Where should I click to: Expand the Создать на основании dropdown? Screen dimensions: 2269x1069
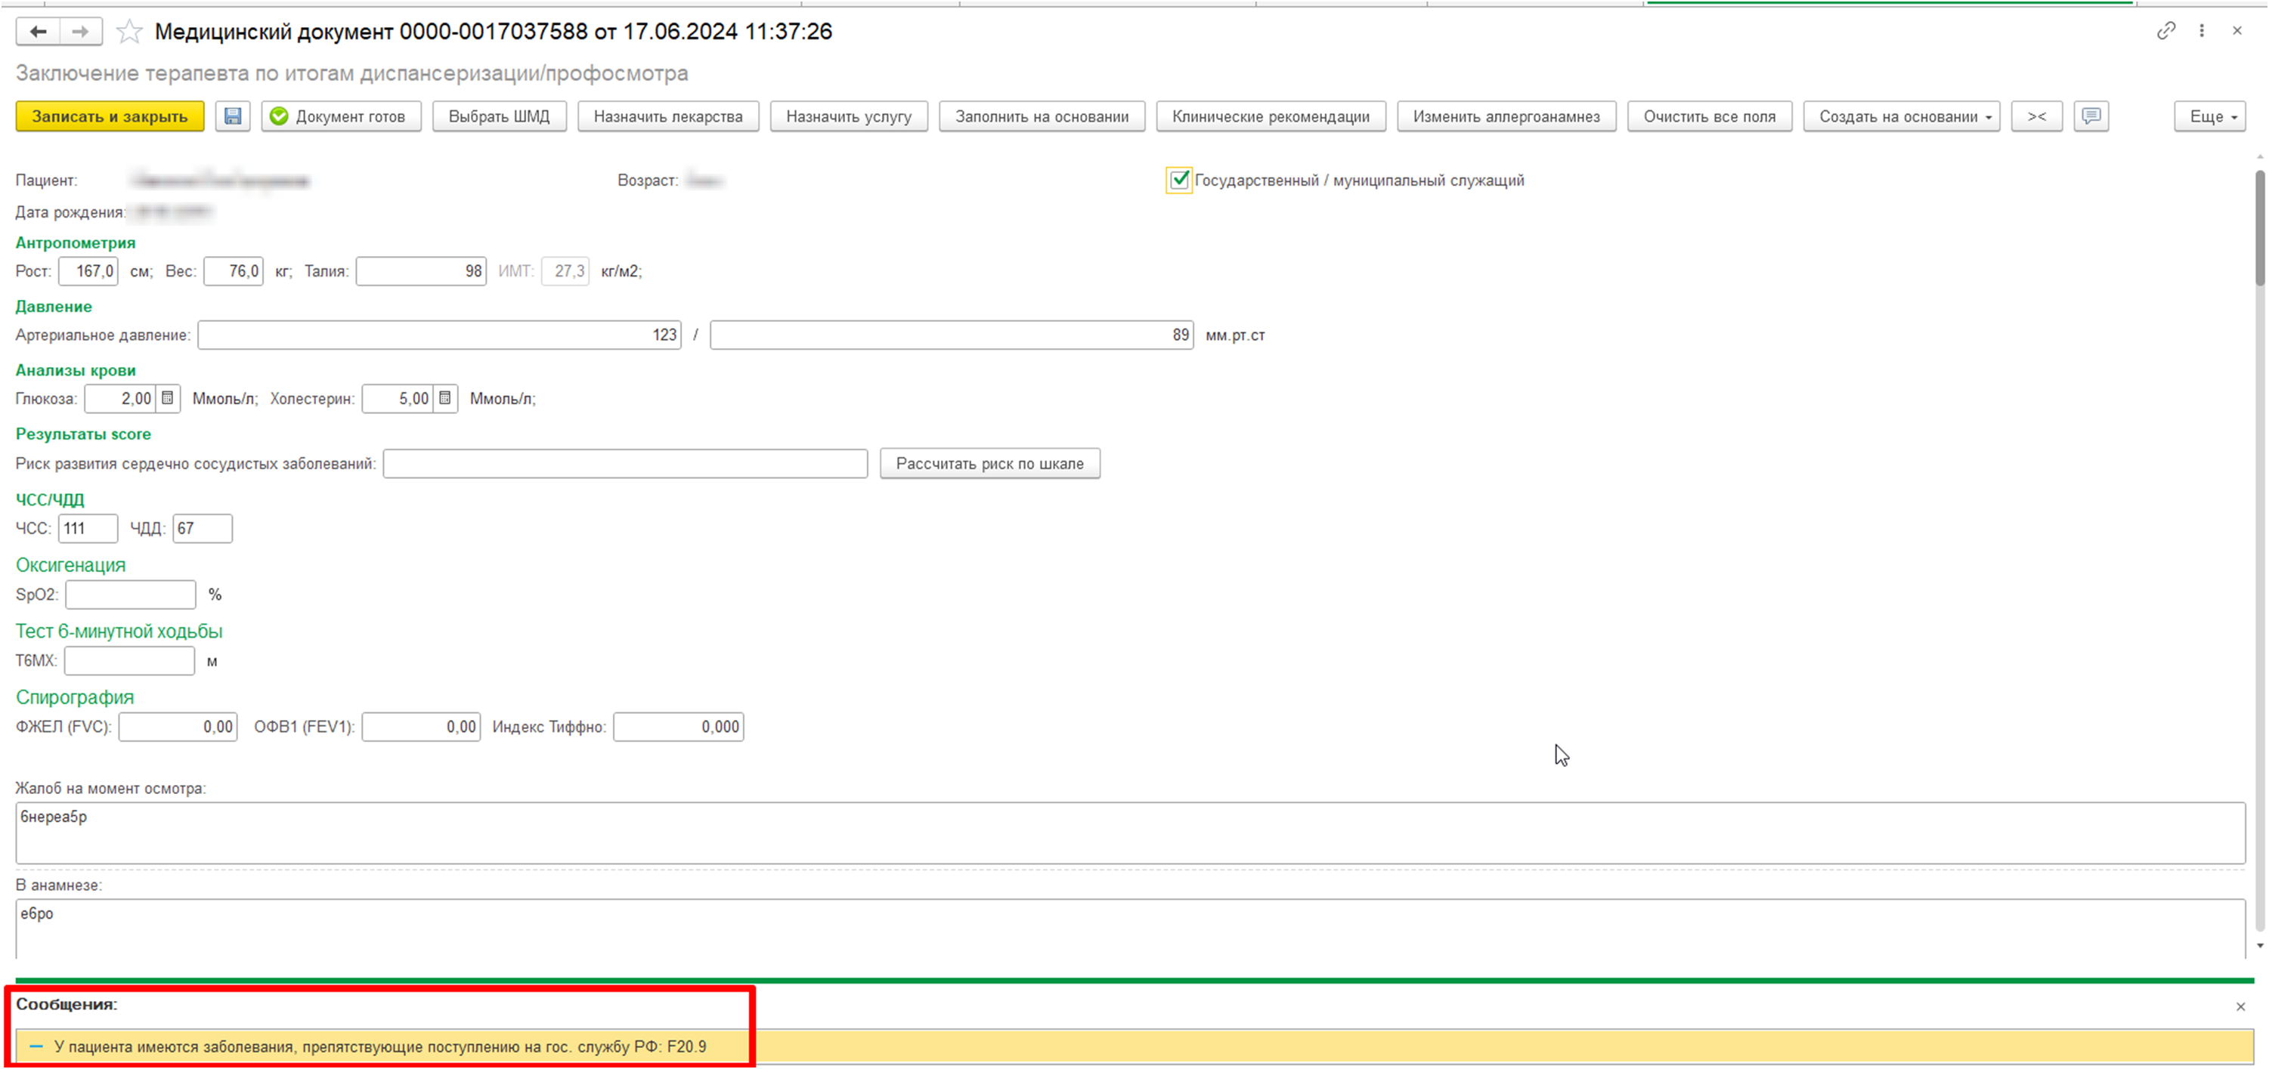point(1901,116)
